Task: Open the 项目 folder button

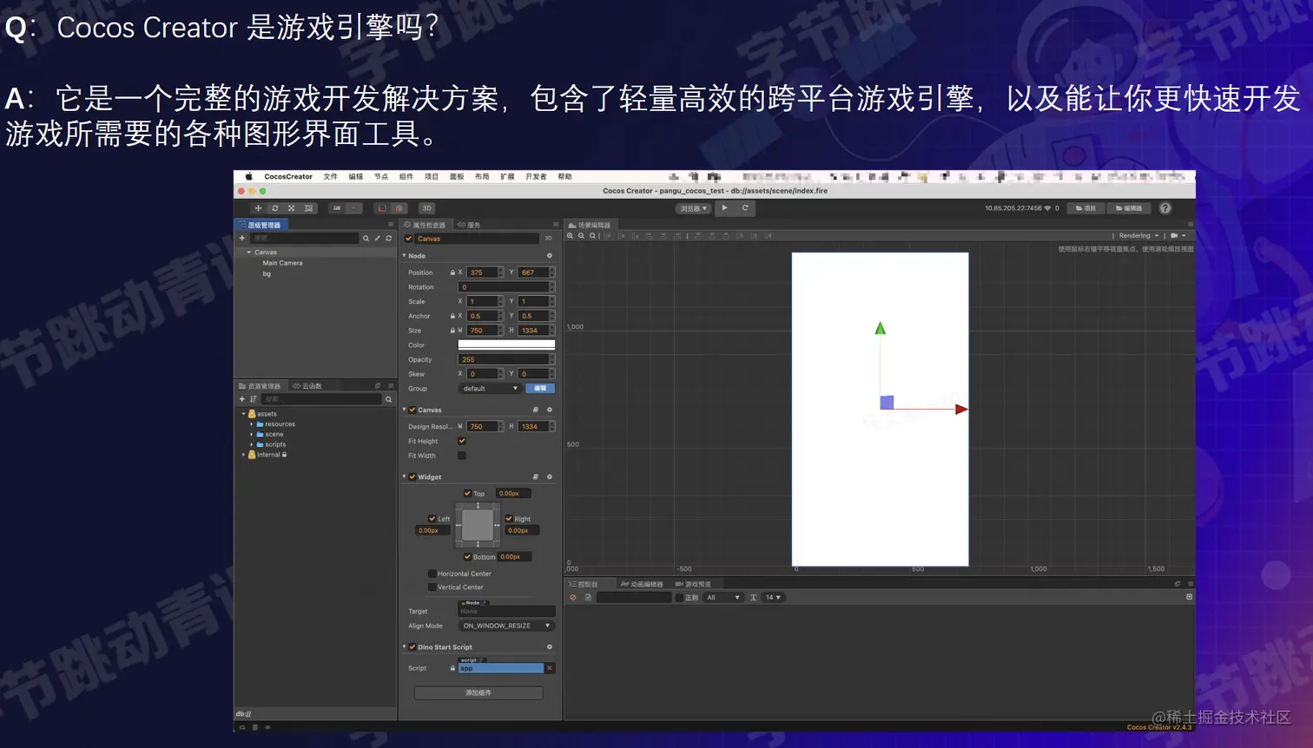Action: pos(1086,208)
